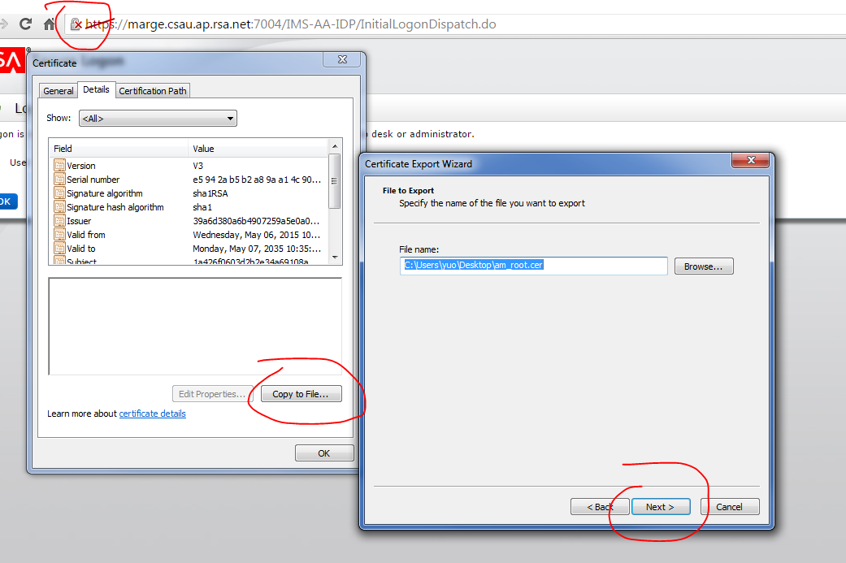
Task: Go Back in the Export Wizard
Action: pos(600,507)
